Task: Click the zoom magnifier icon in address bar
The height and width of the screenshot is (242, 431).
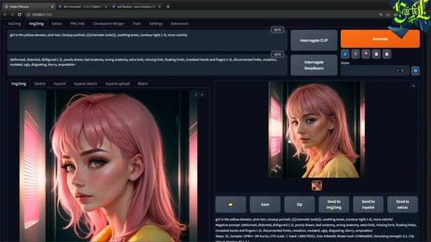Action: tap(380, 14)
